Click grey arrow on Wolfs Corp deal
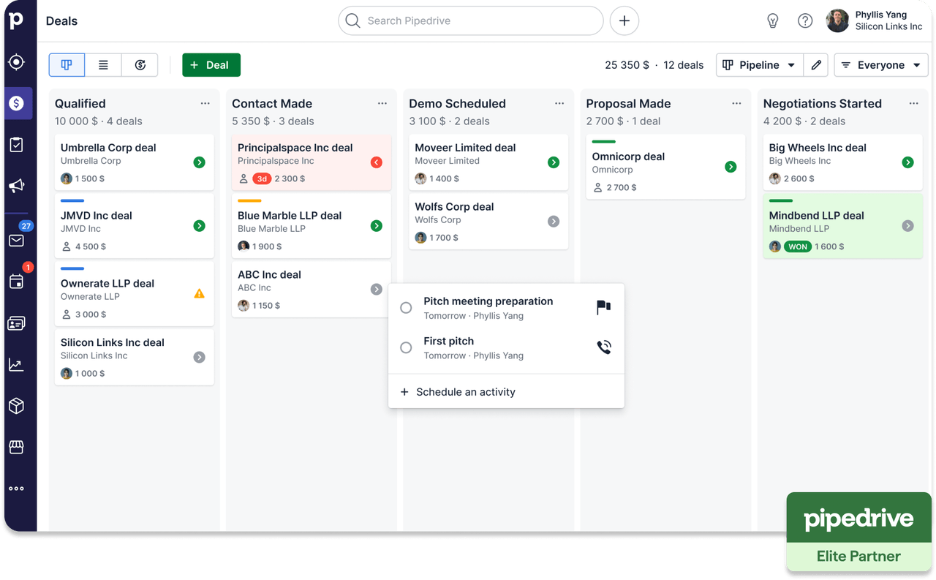Screen dimensions: 936x580 (x=554, y=222)
